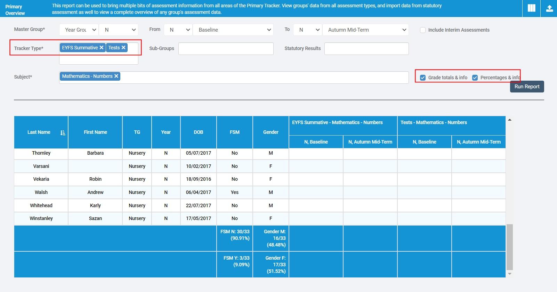This screenshot has height=292, width=557.
Task: Click the Sub-Groups input field
Action: pyautogui.click(x=226, y=49)
